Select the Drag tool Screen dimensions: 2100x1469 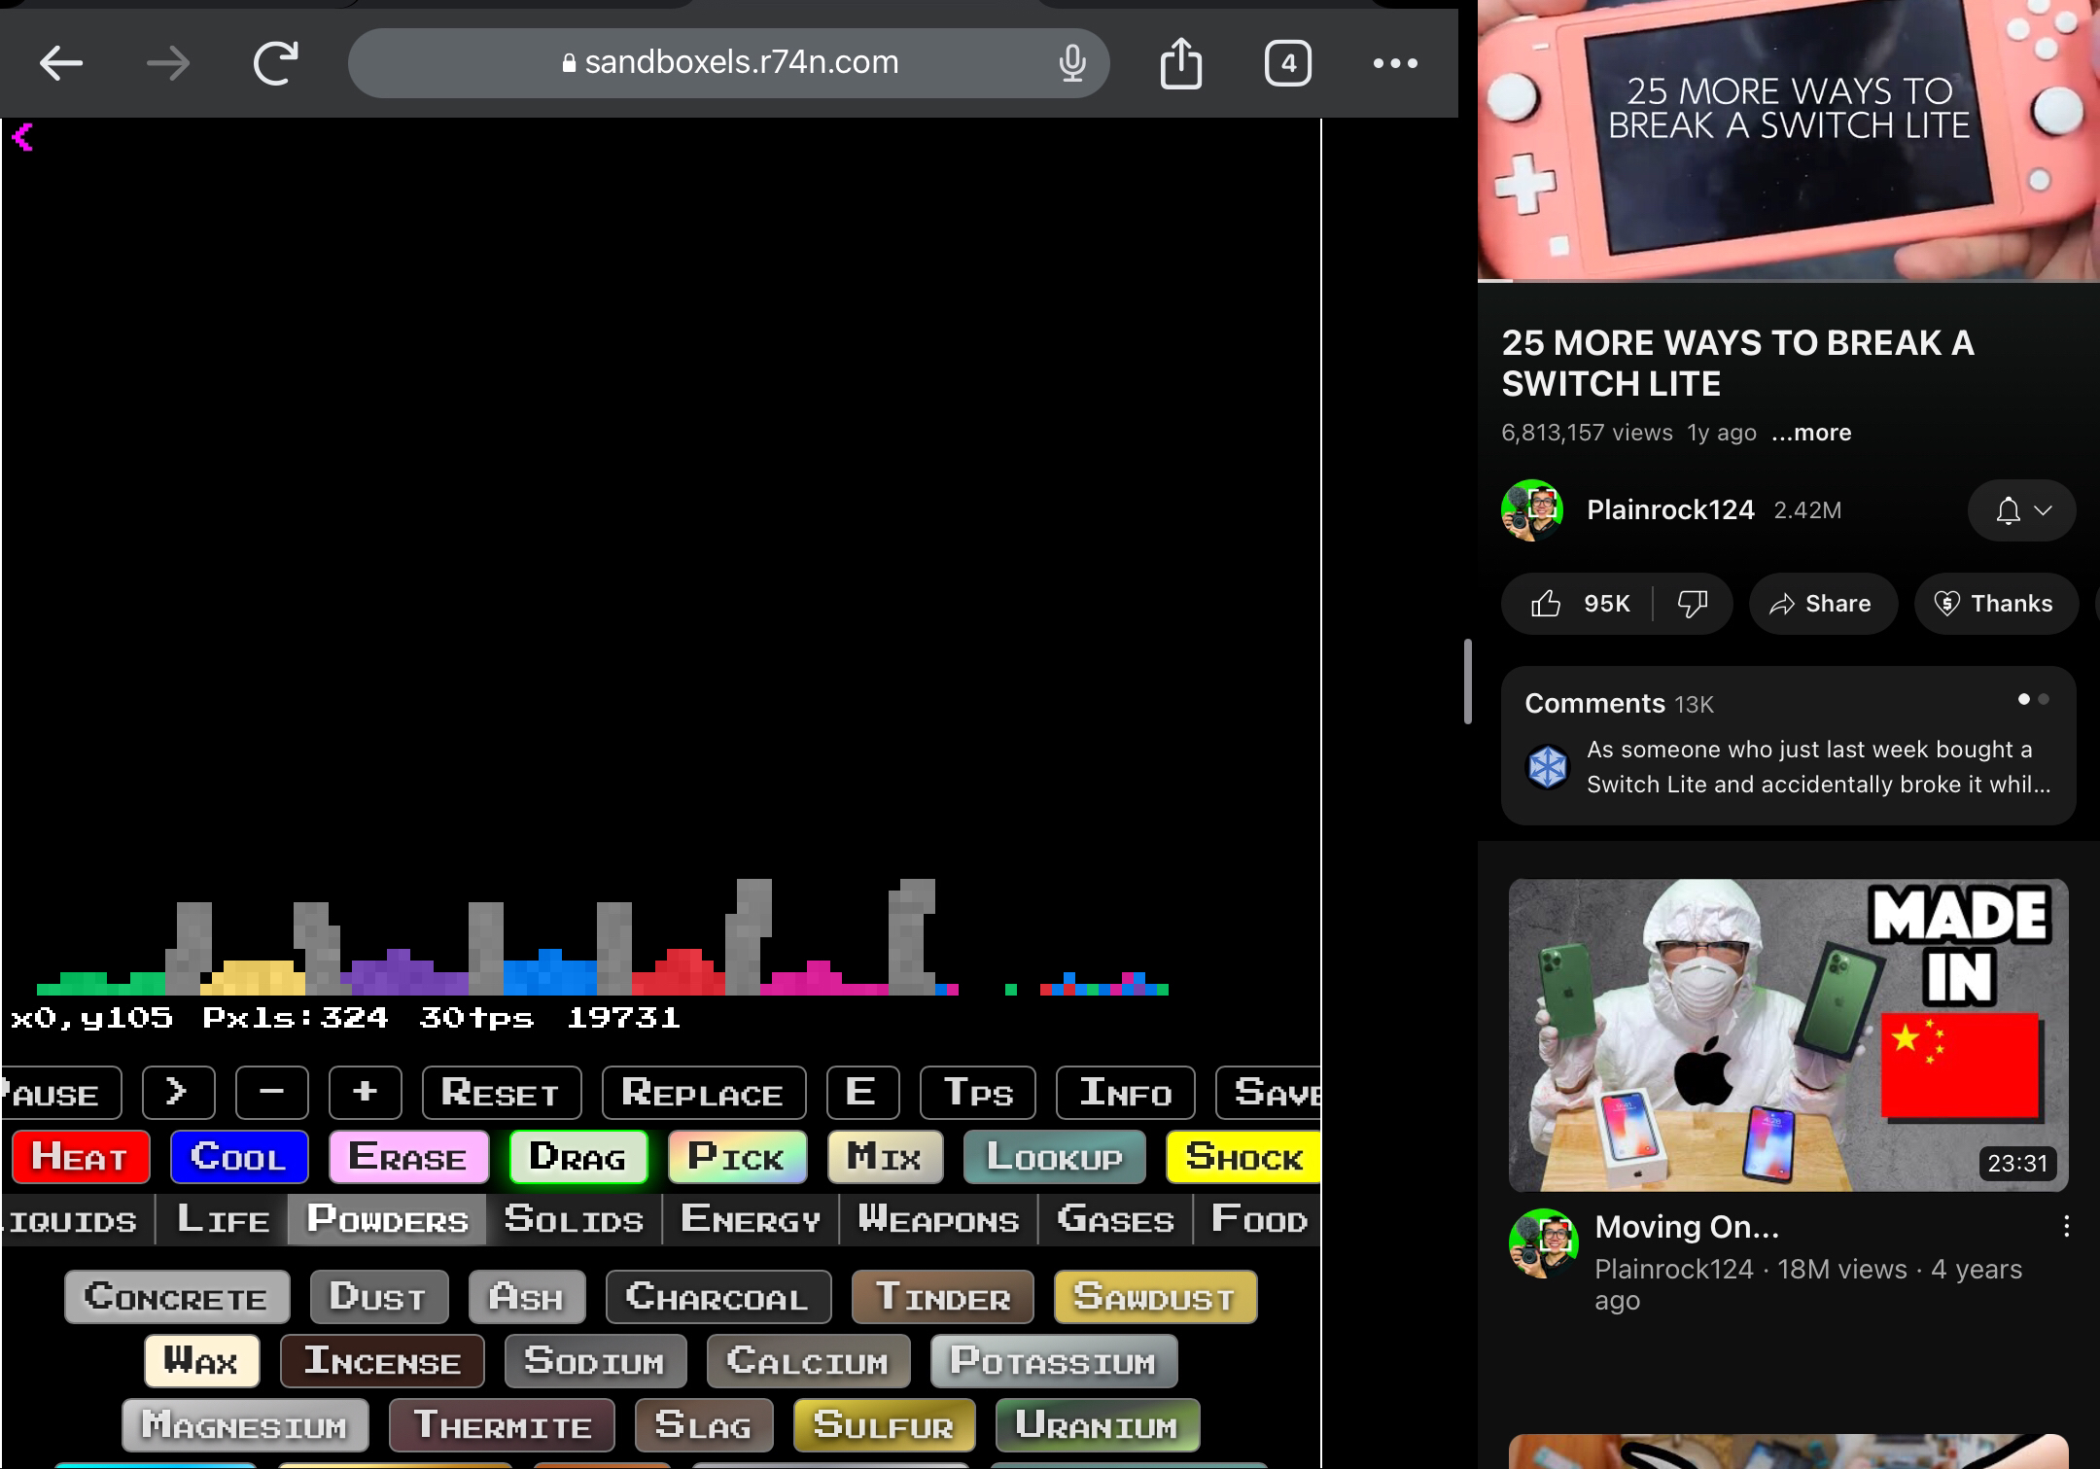tap(578, 1157)
